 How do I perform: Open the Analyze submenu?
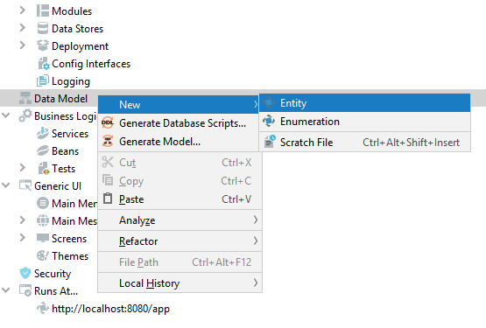click(180, 220)
